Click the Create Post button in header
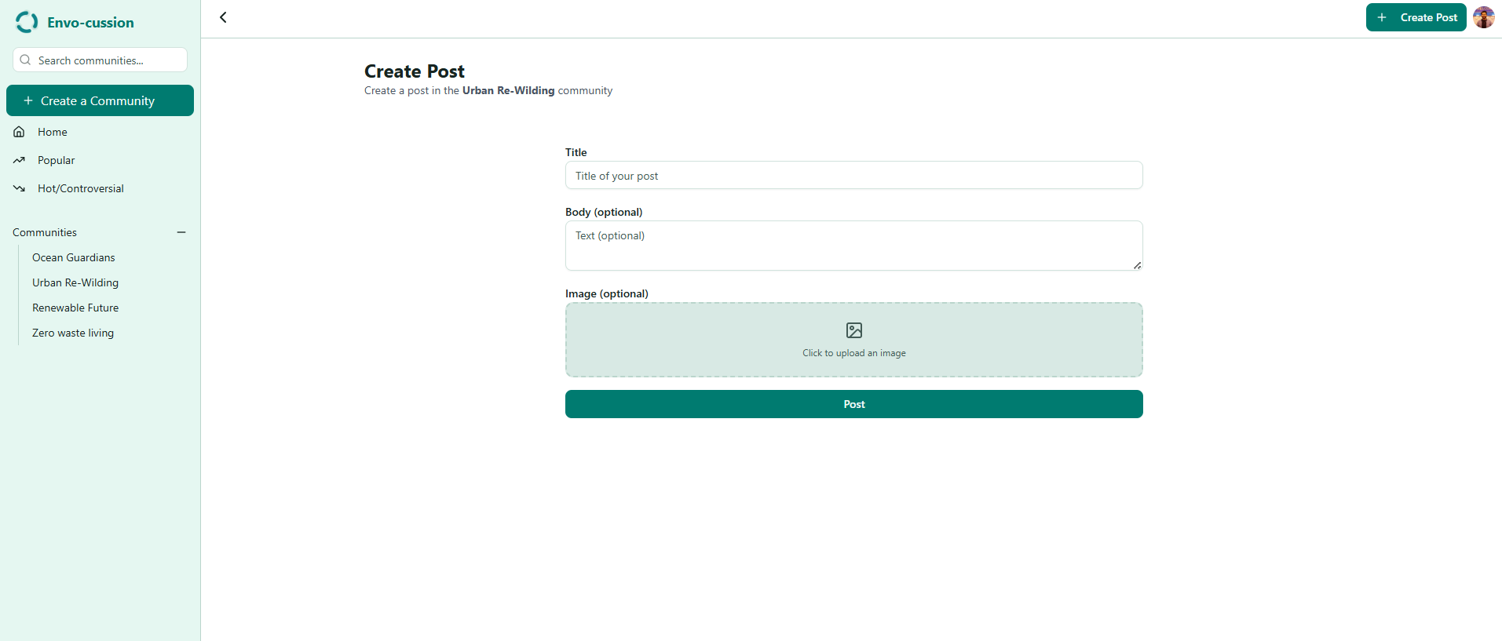The image size is (1502, 641). (1416, 17)
